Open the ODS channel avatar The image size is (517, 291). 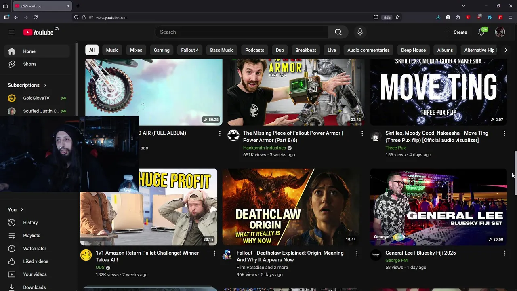point(86,255)
